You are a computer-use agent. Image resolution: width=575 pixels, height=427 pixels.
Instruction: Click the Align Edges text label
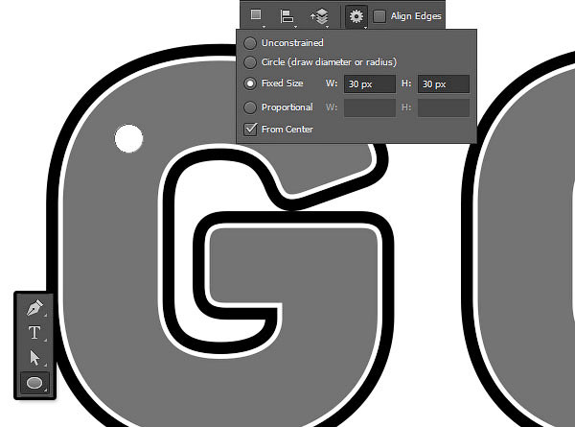[416, 16]
